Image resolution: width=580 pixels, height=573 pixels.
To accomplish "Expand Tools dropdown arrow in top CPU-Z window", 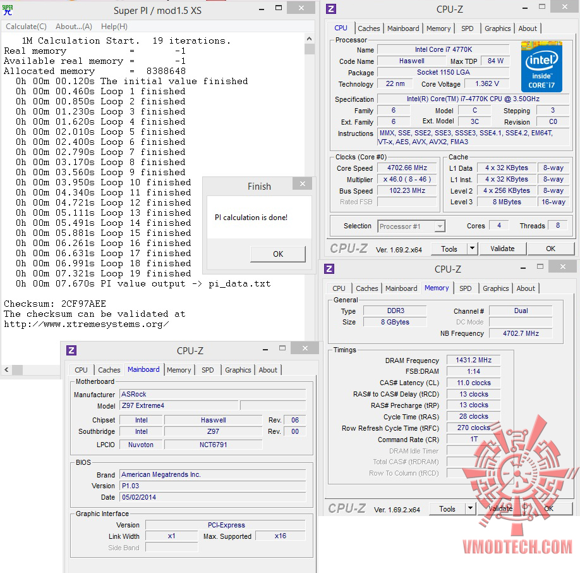I will [473, 249].
